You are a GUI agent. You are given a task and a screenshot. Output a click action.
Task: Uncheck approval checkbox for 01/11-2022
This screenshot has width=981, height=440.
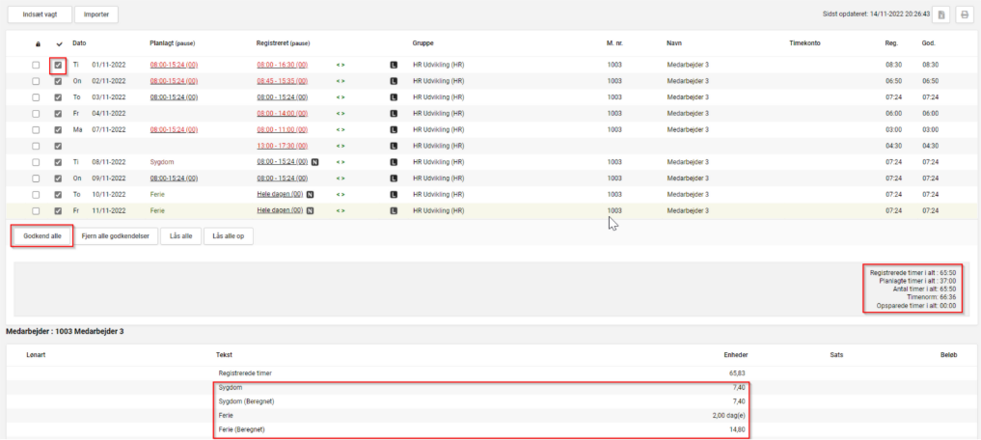click(x=59, y=65)
